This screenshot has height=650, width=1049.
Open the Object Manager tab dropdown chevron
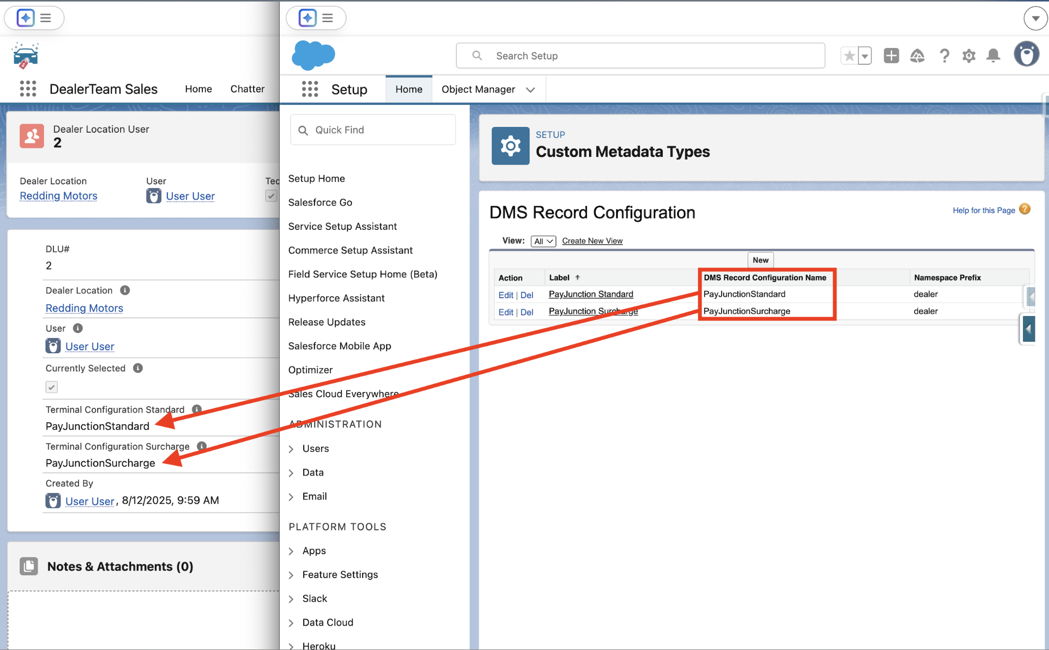(x=531, y=90)
